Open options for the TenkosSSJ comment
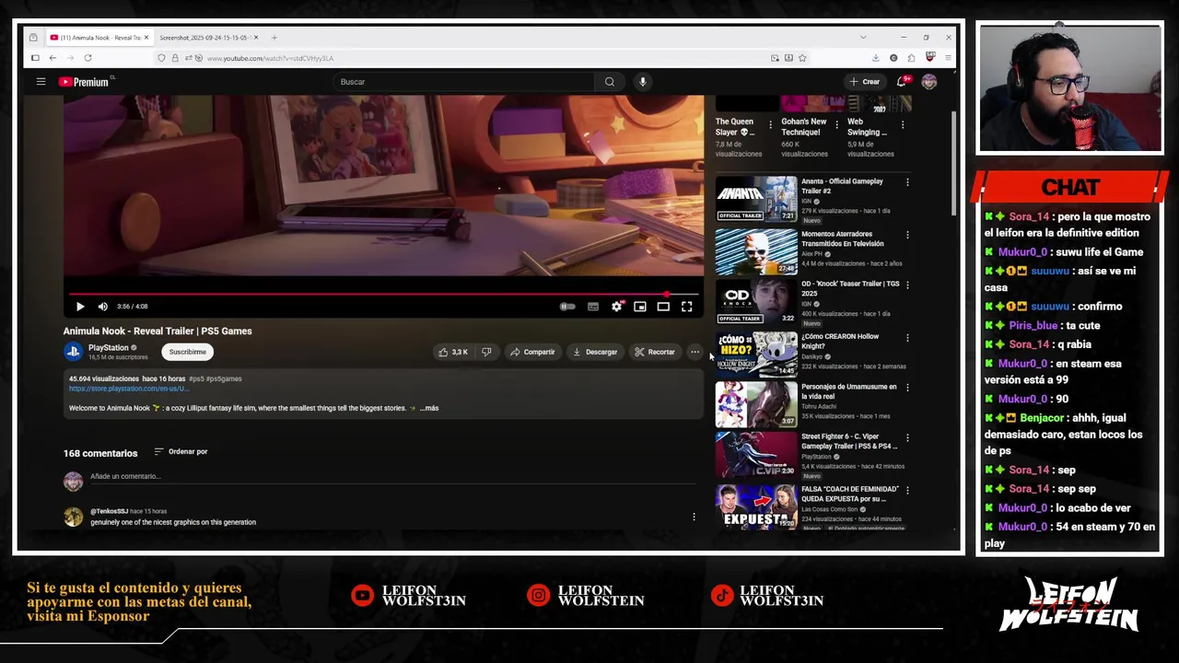This screenshot has height=663, width=1179. tap(694, 517)
